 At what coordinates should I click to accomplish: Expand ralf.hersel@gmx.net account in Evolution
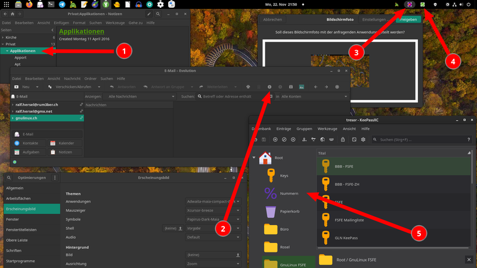[13, 111]
